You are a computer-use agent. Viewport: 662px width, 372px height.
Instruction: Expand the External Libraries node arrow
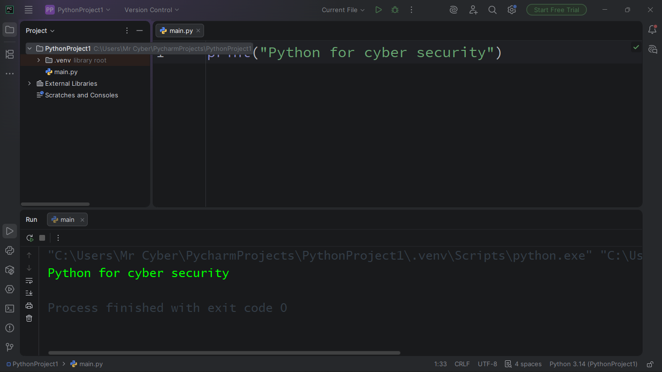[30, 83]
